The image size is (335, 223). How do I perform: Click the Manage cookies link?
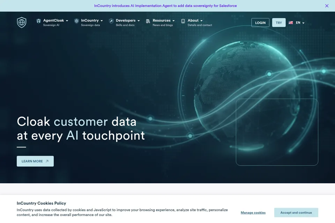click(x=253, y=213)
